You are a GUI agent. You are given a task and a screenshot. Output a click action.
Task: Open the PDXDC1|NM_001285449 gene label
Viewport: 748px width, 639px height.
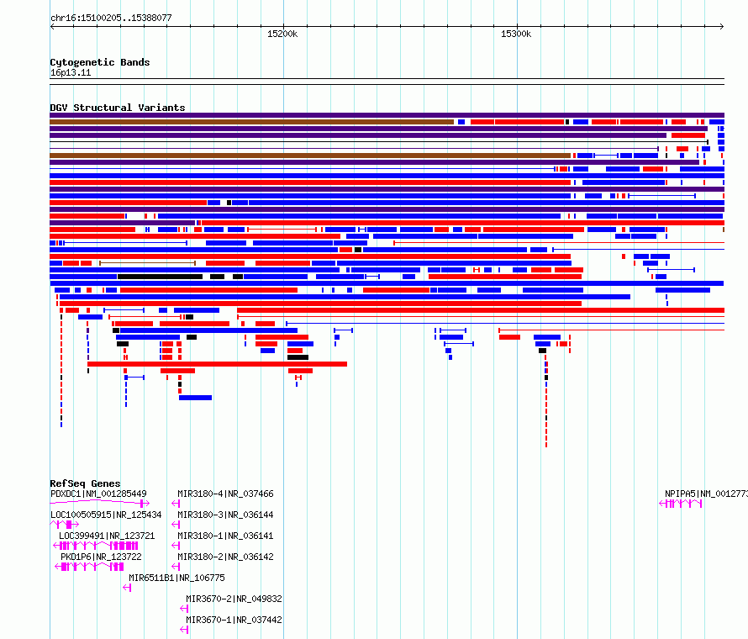pos(98,494)
